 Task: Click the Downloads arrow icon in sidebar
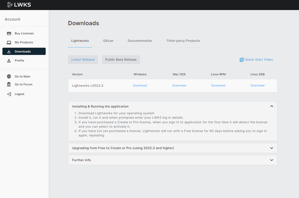pyautogui.click(x=9, y=52)
